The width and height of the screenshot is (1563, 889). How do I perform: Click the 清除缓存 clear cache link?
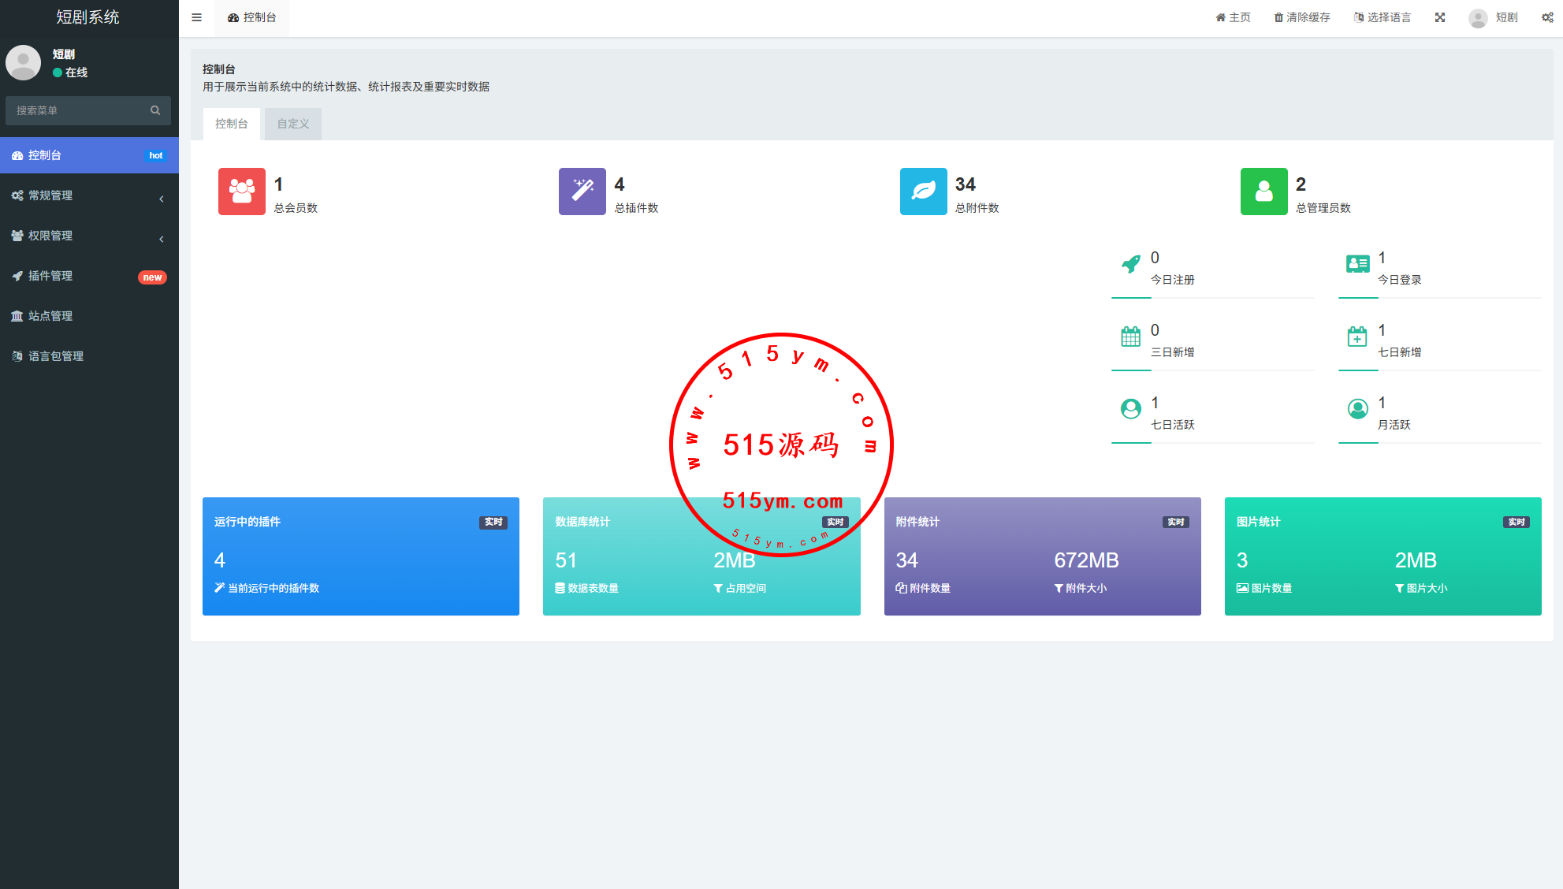point(1302,17)
